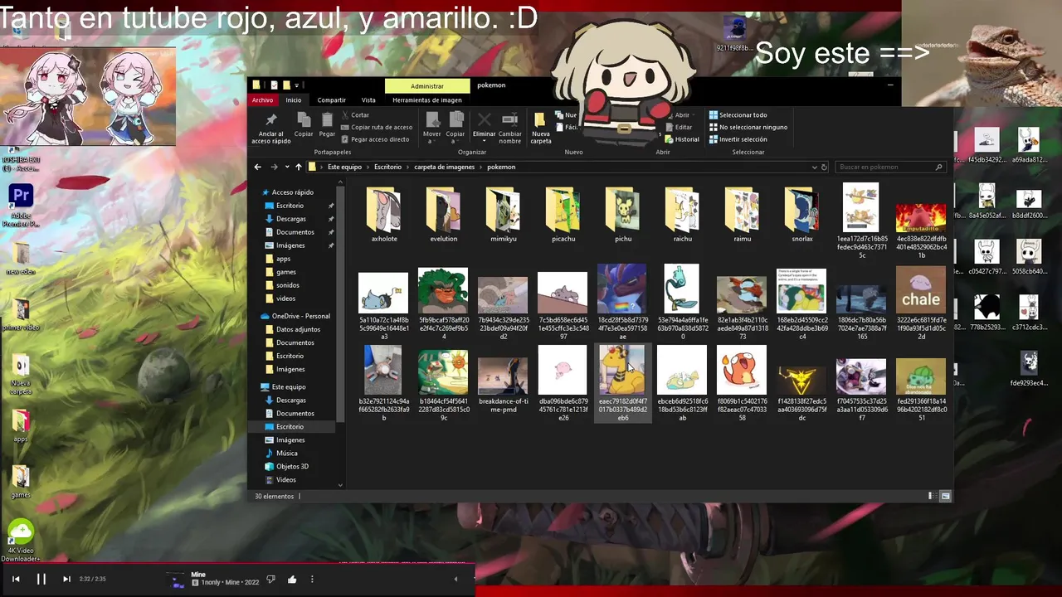
Task: Switch to the Vista ribbon tab
Action: (368, 100)
